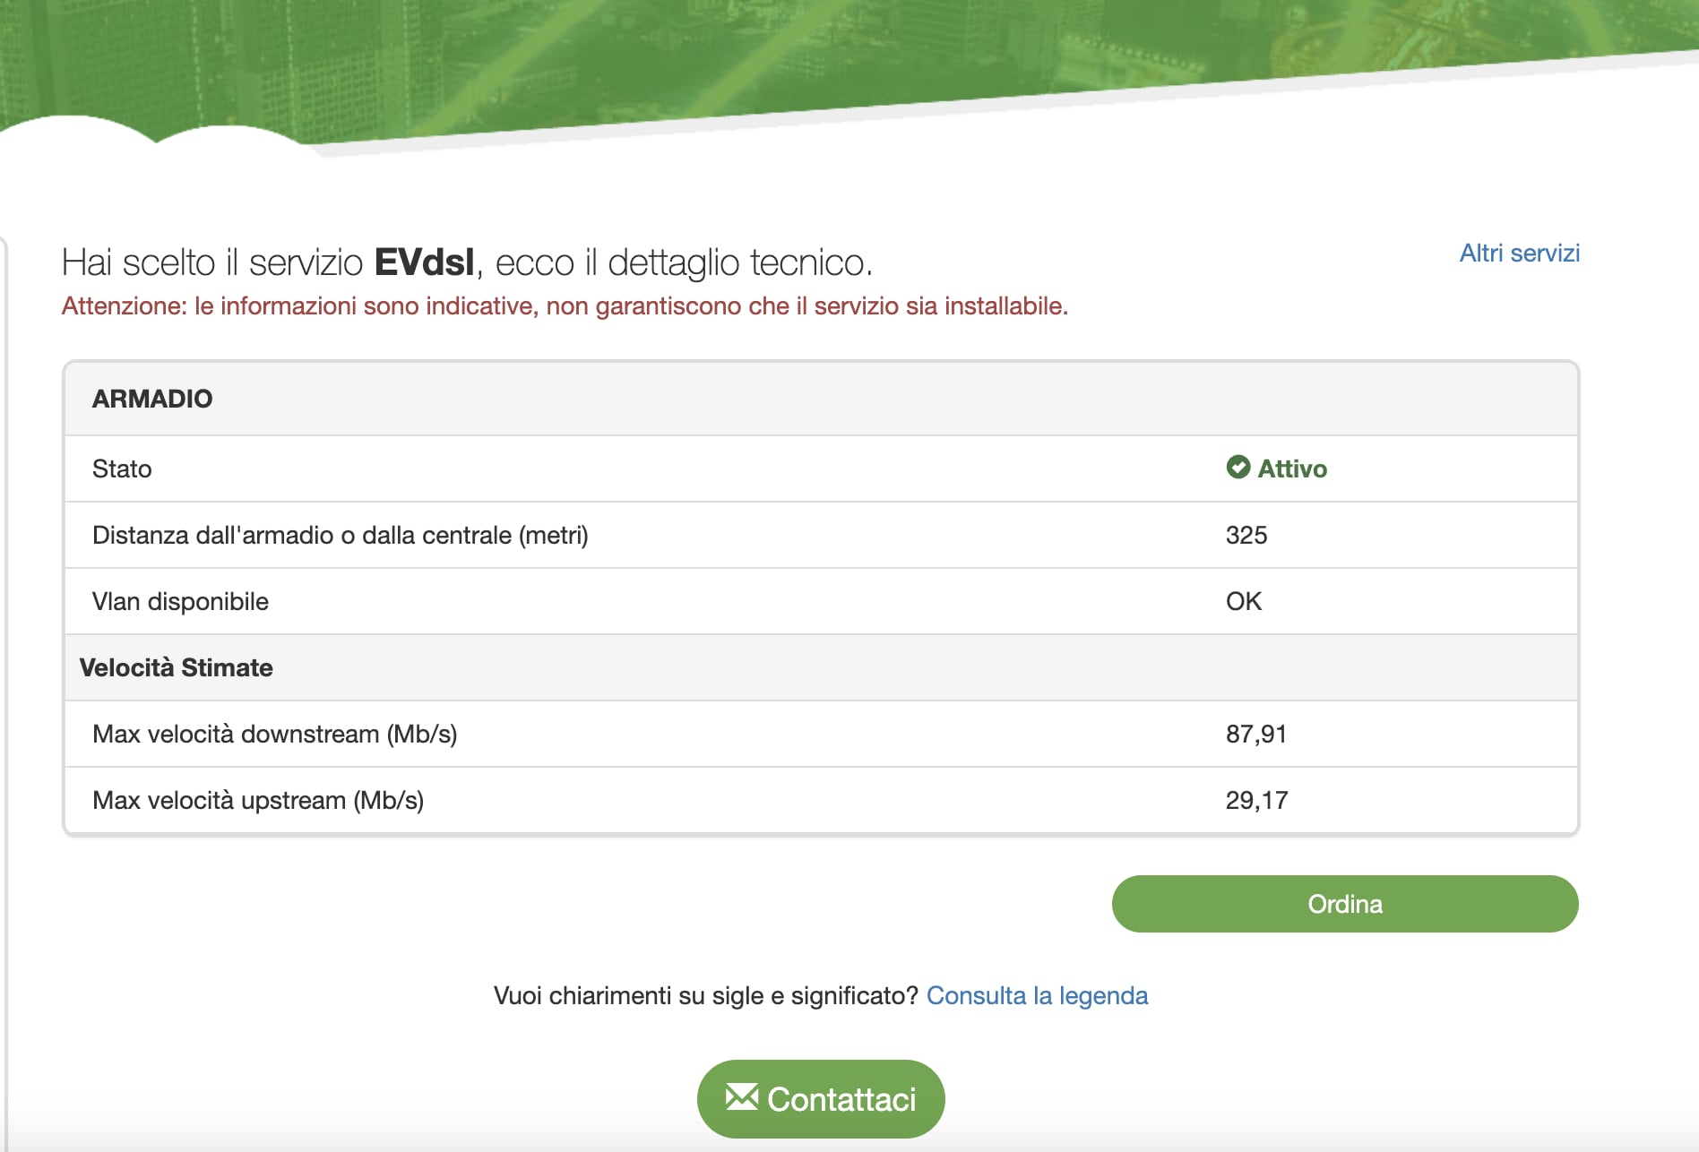
Task: Click the Vlan disponibile OK value
Action: tap(1244, 601)
